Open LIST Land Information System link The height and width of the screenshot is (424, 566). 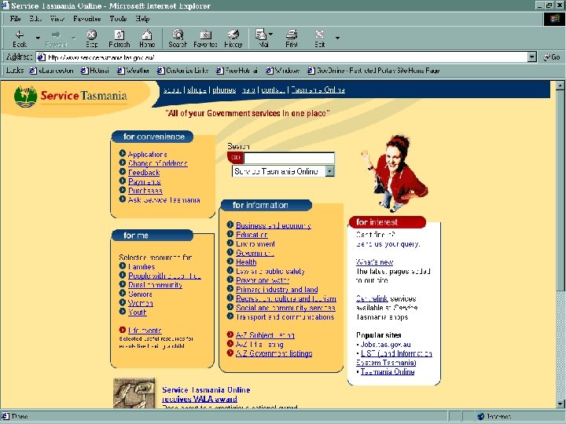[x=394, y=358]
